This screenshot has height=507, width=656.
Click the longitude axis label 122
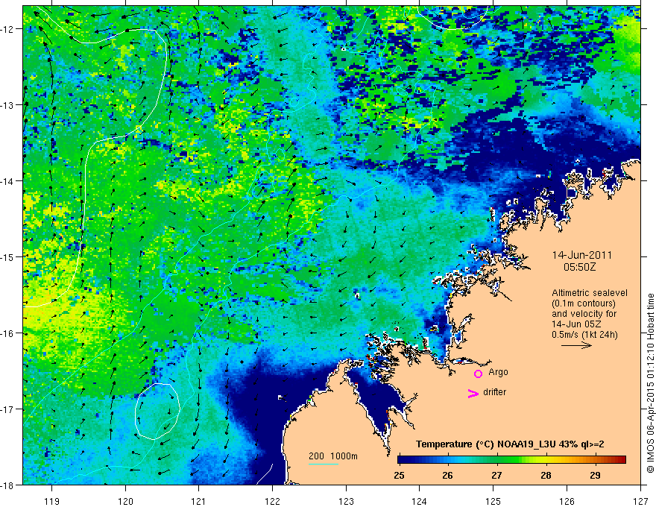point(272,501)
